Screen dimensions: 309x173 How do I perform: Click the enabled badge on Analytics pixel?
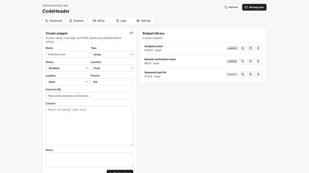point(232,48)
